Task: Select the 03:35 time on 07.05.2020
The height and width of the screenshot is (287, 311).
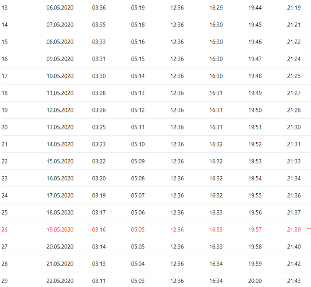Action: pyautogui.click(x=99, y=25)
